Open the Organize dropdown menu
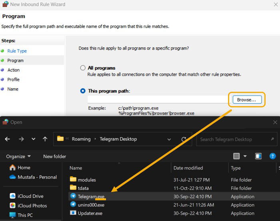This screenshot has height=221, width=280. point(18,156)
